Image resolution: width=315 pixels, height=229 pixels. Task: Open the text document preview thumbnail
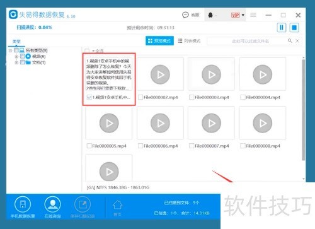click(109, 74)
